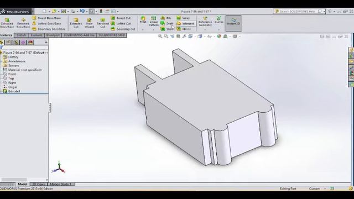Select the Model bottom tab
The image size is (354, 199).
pyautogui.click(x=23, y=184)
